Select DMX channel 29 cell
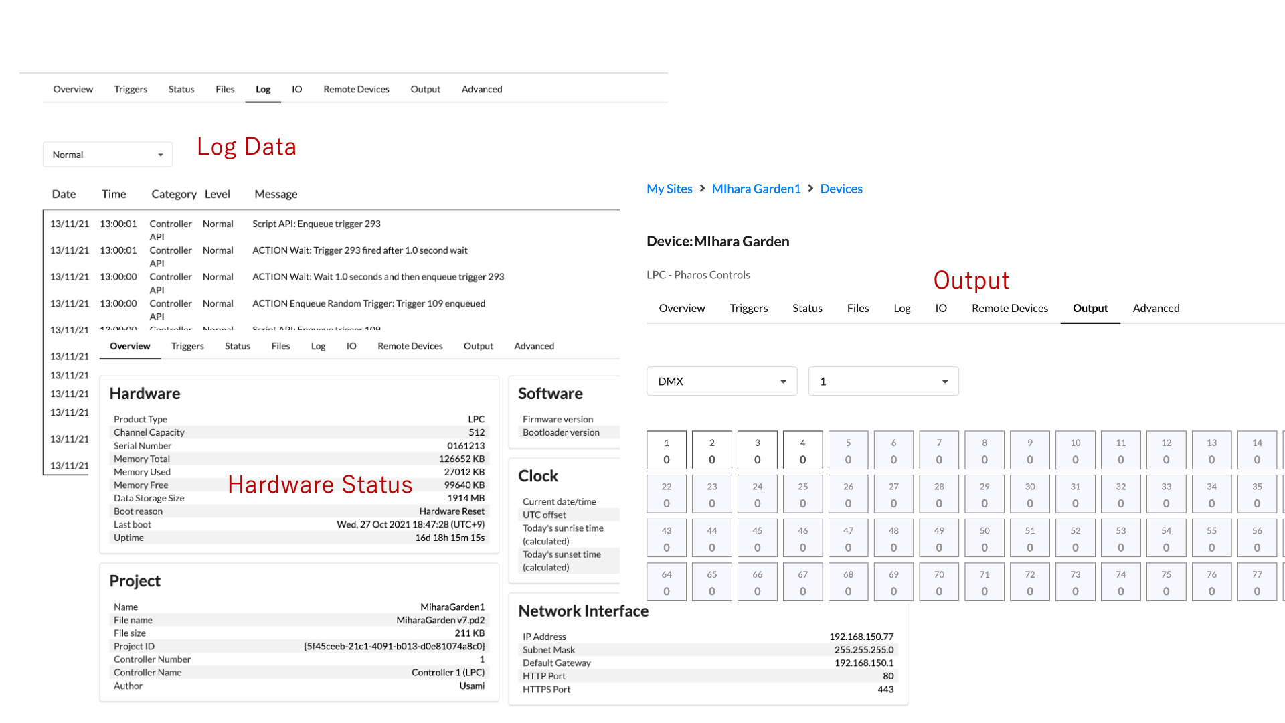This screenshot has width=1285, height=723. coord(984,494)
